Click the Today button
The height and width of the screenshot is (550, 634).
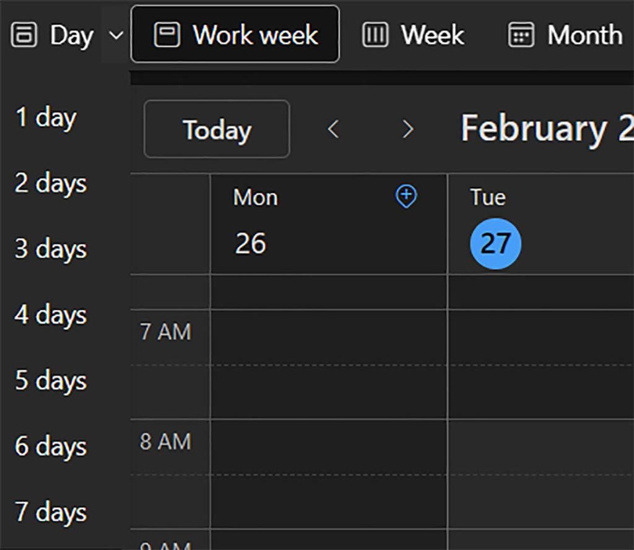(x=216, y=129)
